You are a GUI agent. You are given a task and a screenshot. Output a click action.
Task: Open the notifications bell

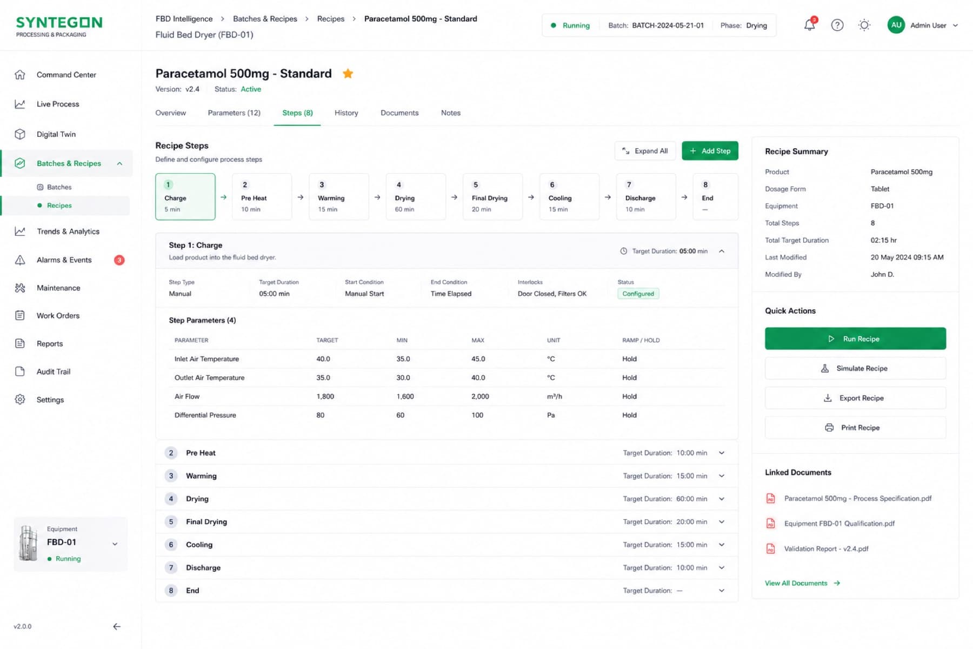coord(809,25)
